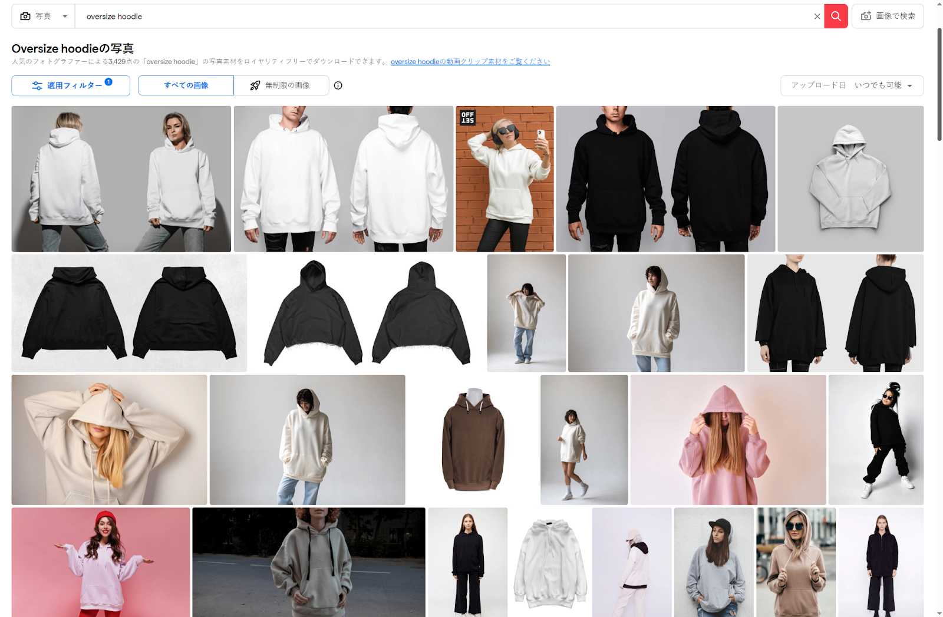Open the woman in white hoodie front-back photo
The width and height of the screenshot is (943, 617).
coord(121,179)
